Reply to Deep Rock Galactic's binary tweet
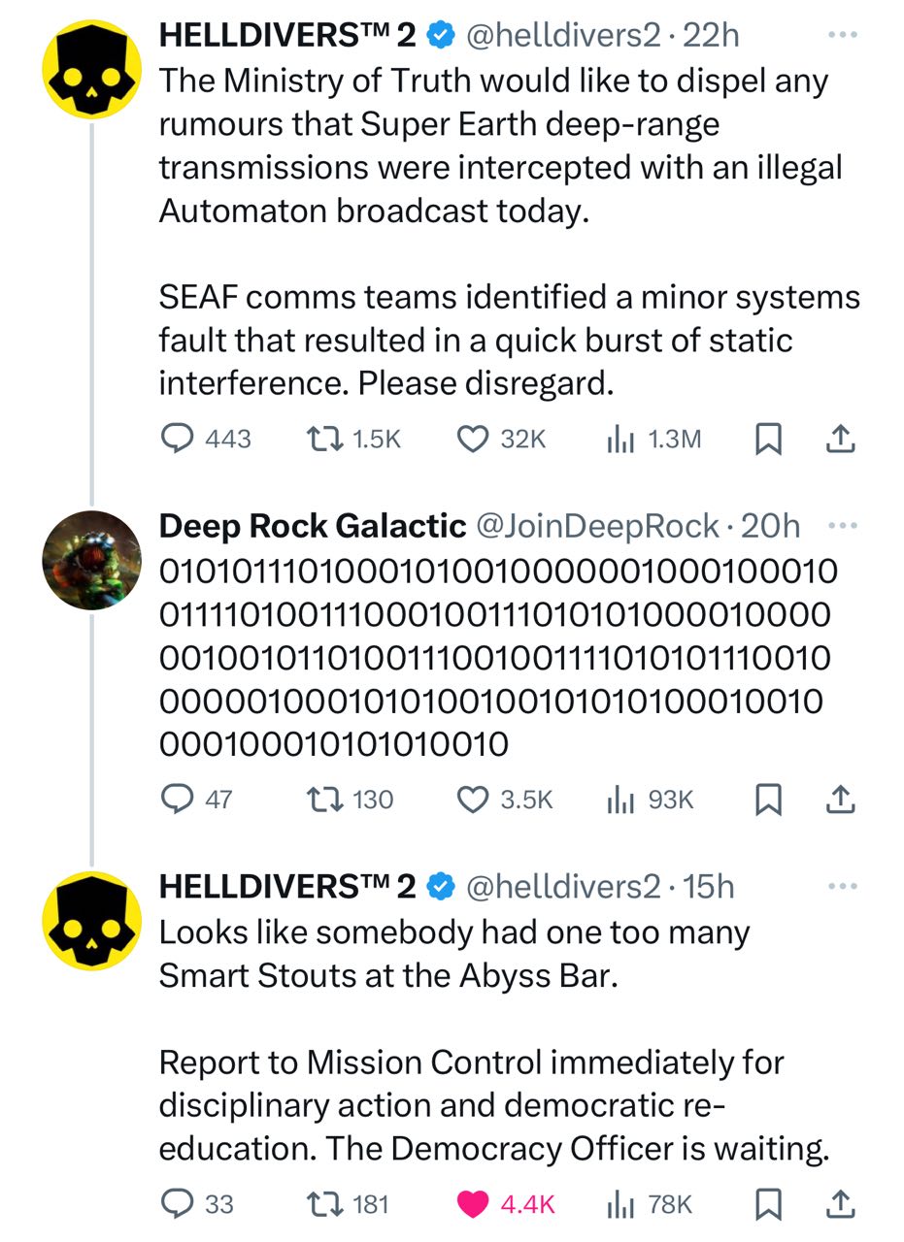904x1242 pixels. (176, 800)
